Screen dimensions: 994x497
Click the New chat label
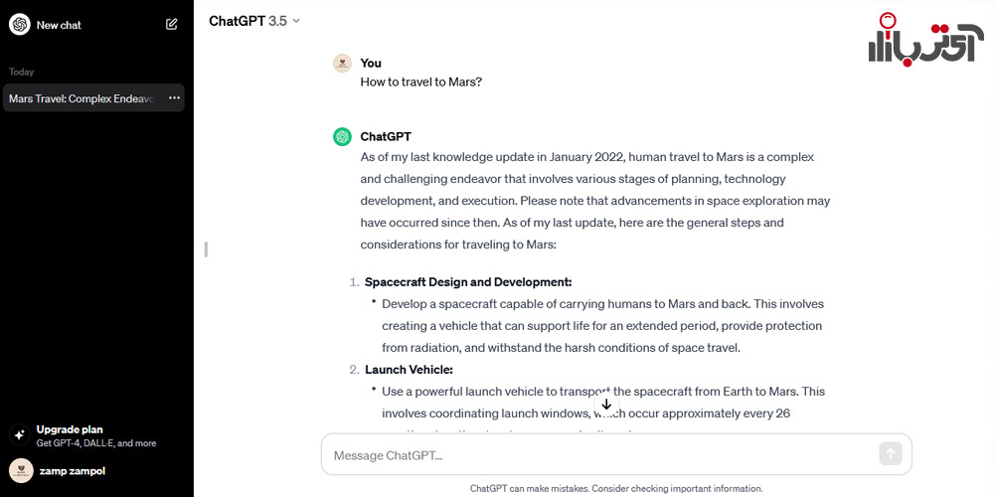59,26
